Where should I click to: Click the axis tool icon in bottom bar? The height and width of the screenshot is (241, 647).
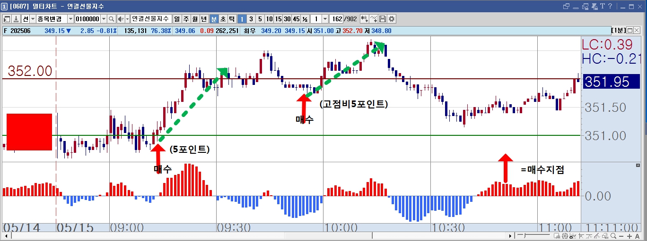coord(581,236)
